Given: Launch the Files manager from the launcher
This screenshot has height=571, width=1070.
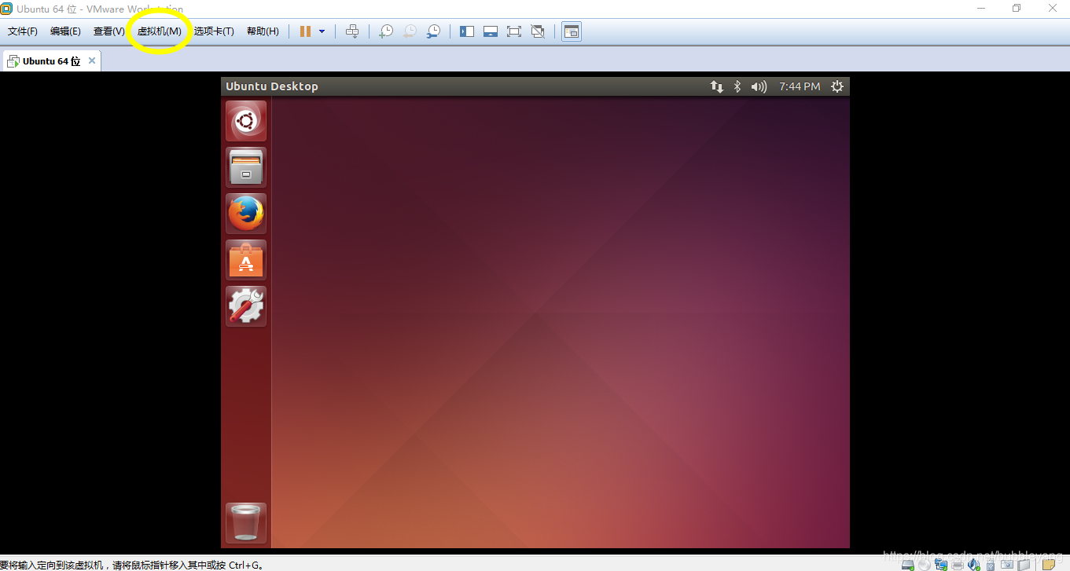Looking at the screenshot, I should click(x=246, y=167).
